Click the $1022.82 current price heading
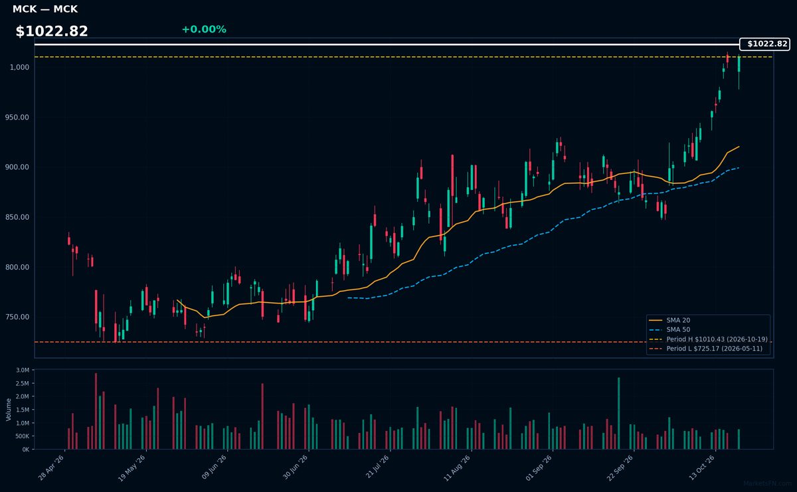 (x=52, y=31)
